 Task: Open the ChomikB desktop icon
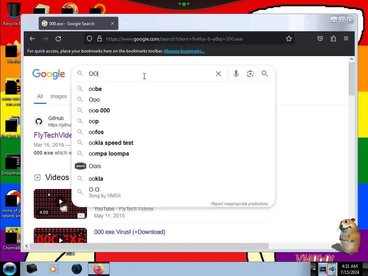(x=11, y=239)
